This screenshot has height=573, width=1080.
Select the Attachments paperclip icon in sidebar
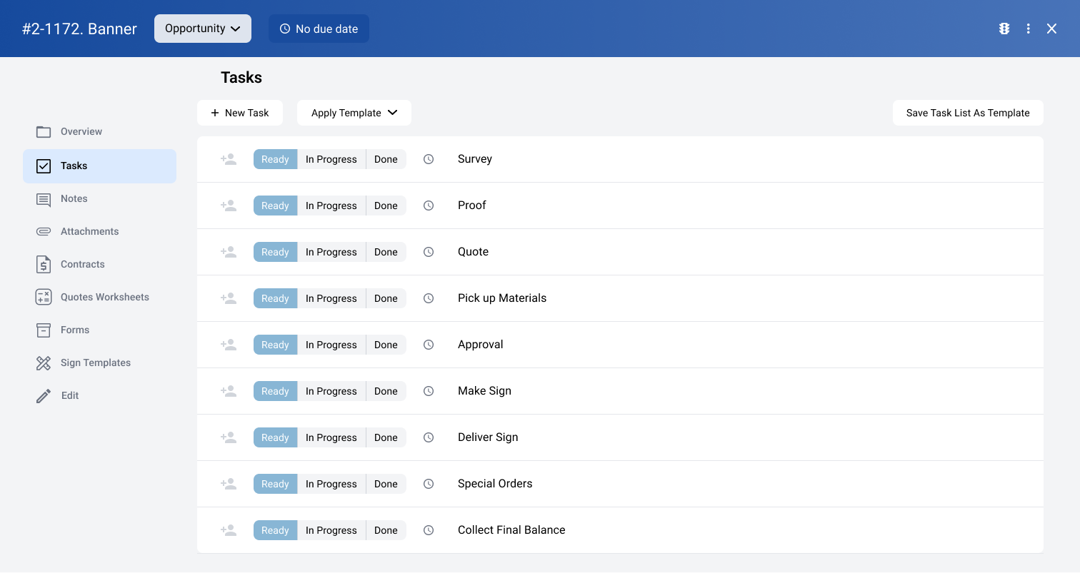click(x=44, y=231)
